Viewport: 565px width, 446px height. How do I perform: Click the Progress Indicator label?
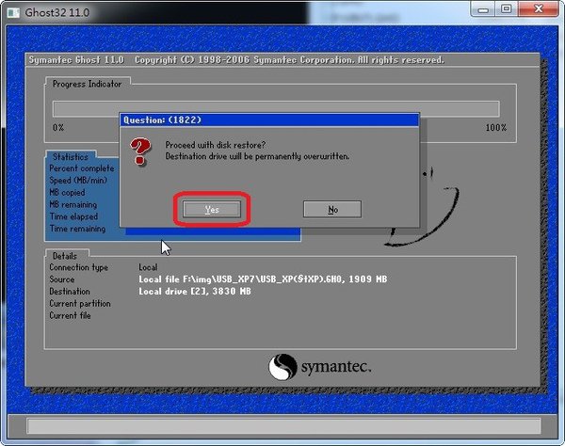coord(87,84)
